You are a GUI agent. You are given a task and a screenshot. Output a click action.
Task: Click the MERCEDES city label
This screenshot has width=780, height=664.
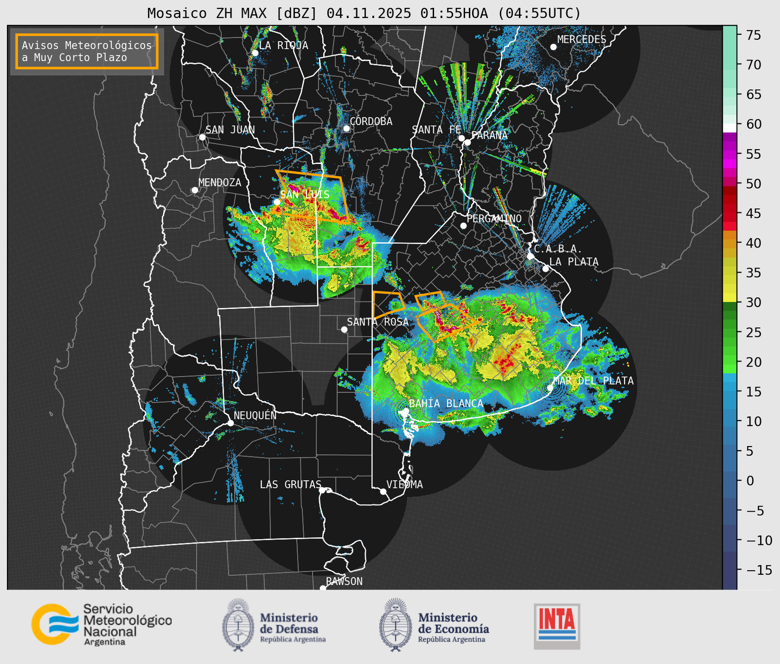pyautogui.click(x=582, y=40)
